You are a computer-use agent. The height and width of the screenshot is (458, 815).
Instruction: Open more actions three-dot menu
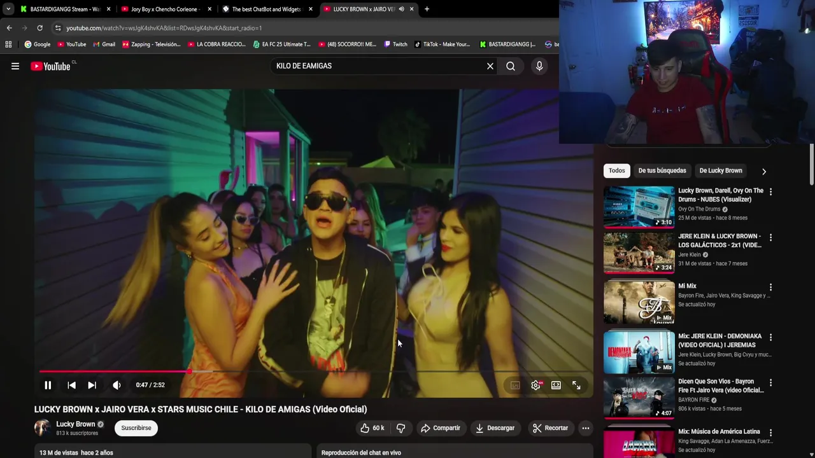pyautogui.click(x=586, y=428)
